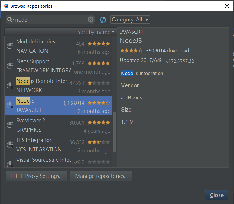This screenshot has width=234, height=204.
Task: Open Manage repositories dialog
Action: 101,176
